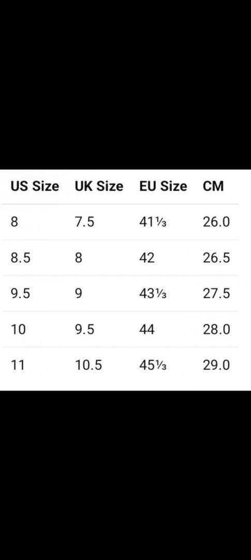Click EU size 41⅓ value
The image size is (251, 560).
153,222
